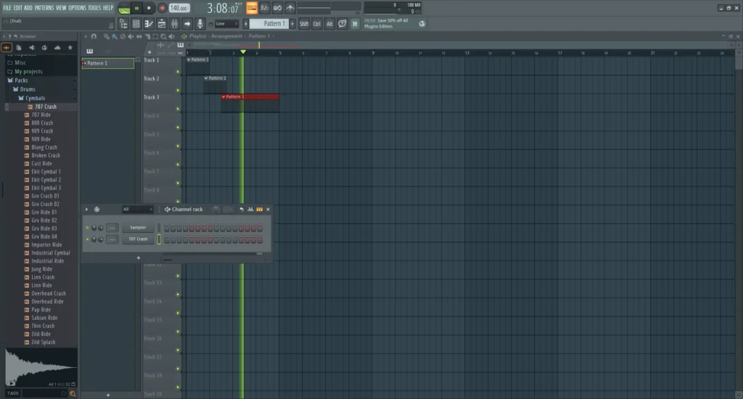The width and height of the screenshot is (743, 399).
Task: Mute the 707 Crash channel green light
Action: [x=87, y=239]
